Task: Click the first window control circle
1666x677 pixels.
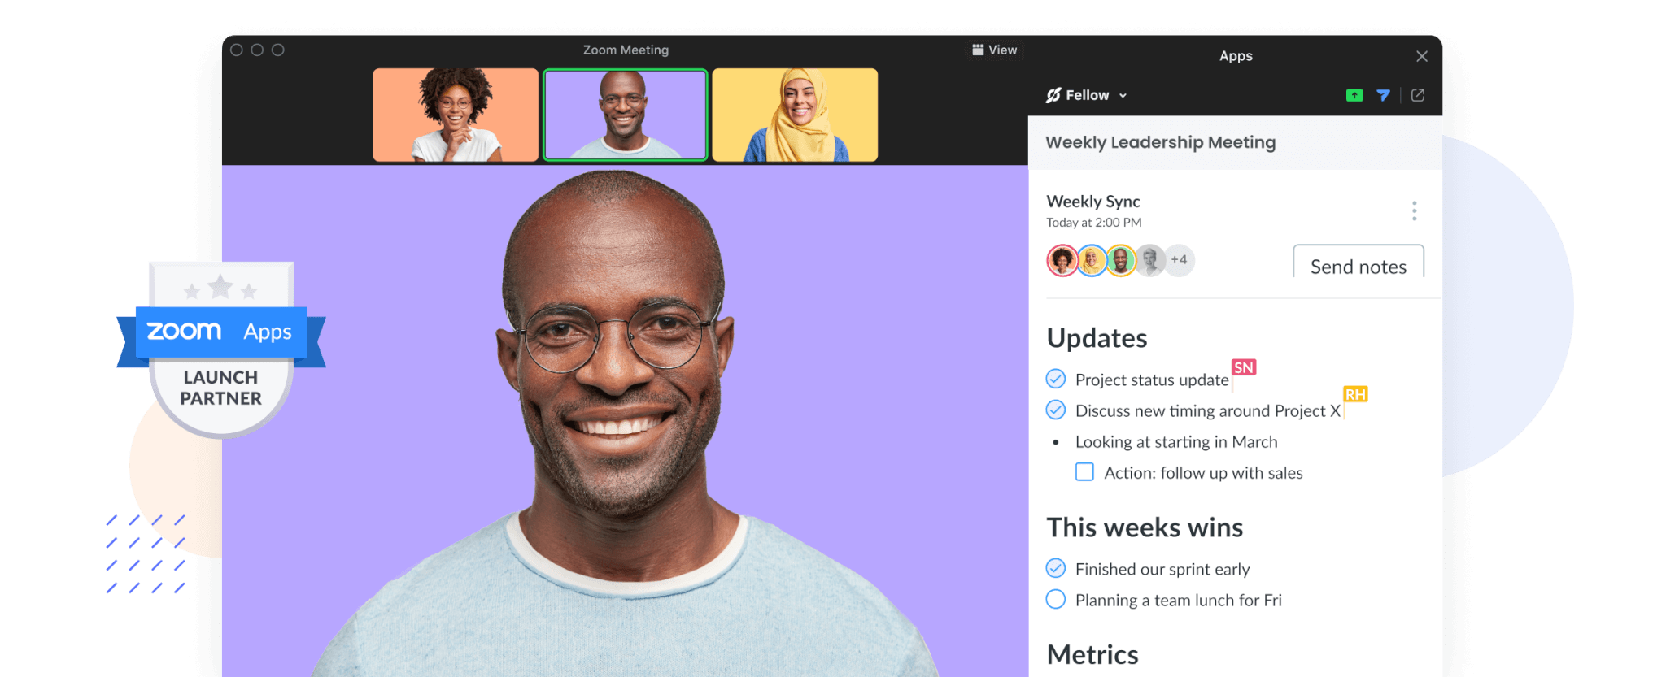Action: (237, 50)
